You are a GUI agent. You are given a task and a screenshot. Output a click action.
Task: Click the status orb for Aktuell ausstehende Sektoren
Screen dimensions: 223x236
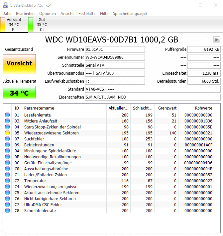[7, 193]
